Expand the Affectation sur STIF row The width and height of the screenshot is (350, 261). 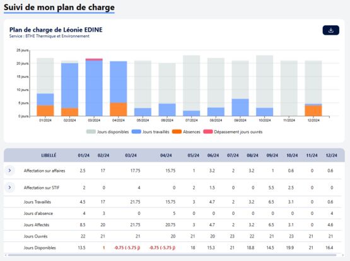pyautogui.click(x=9, y=188)
